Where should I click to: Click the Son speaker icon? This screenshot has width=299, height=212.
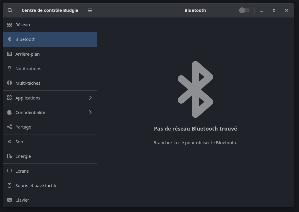pyautogui.click(x=9, y=142)
